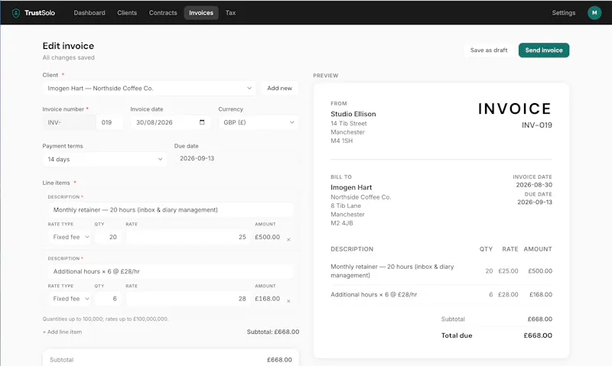Click the invoice date field 30/08/2026
Screen dimensions: 612x366
point(170,122)
